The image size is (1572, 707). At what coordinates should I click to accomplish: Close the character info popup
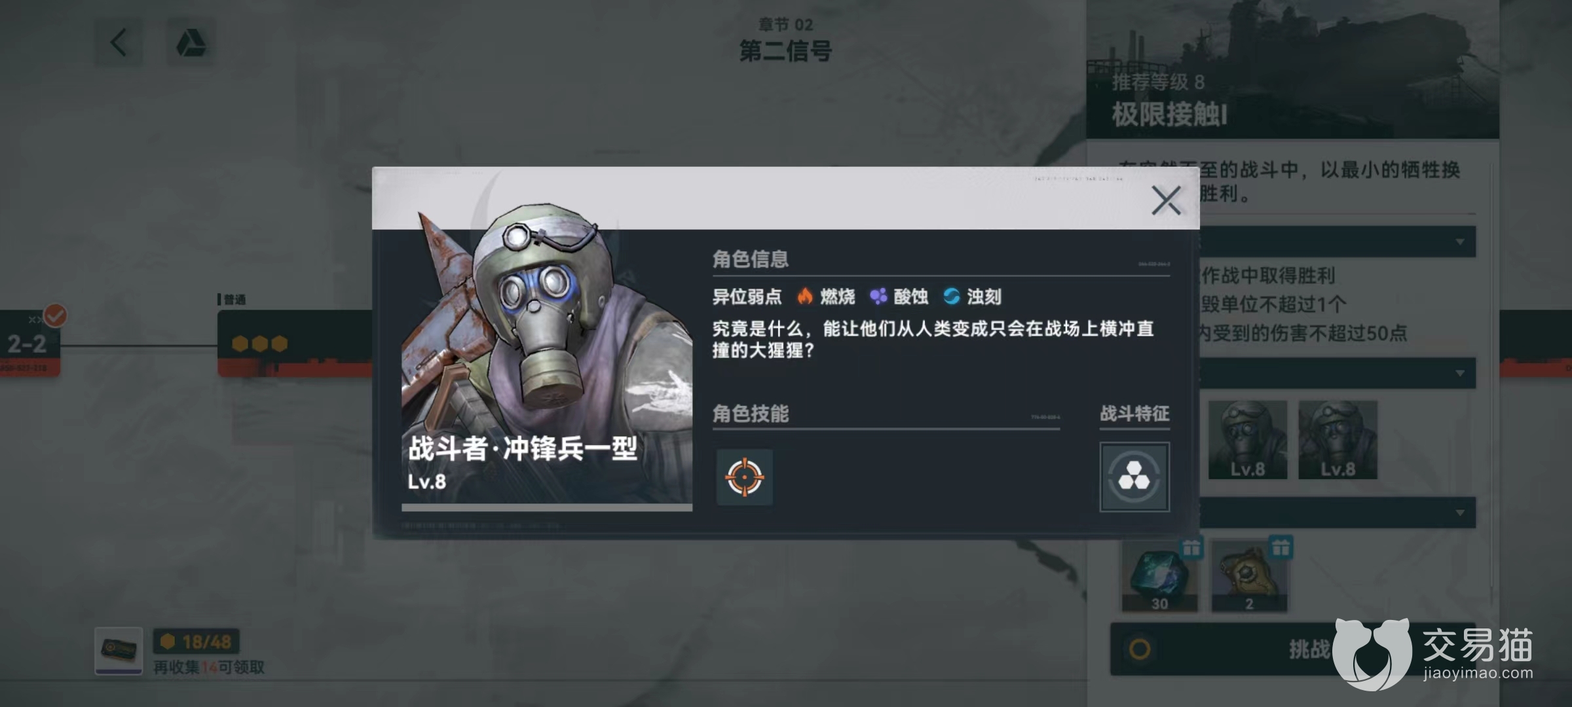pyautogui.click(x=1166, y=200)
